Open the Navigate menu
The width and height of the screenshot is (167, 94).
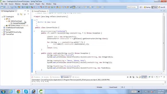(25, 4)
